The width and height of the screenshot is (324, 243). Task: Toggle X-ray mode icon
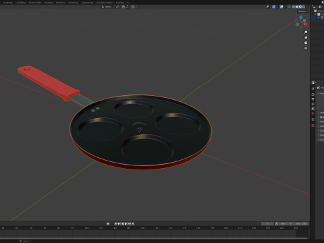(x=289, y=7)
